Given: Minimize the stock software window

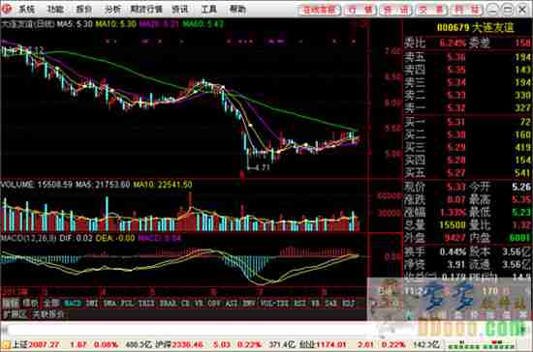Looking at the screenshot, I should pos(492,10).
